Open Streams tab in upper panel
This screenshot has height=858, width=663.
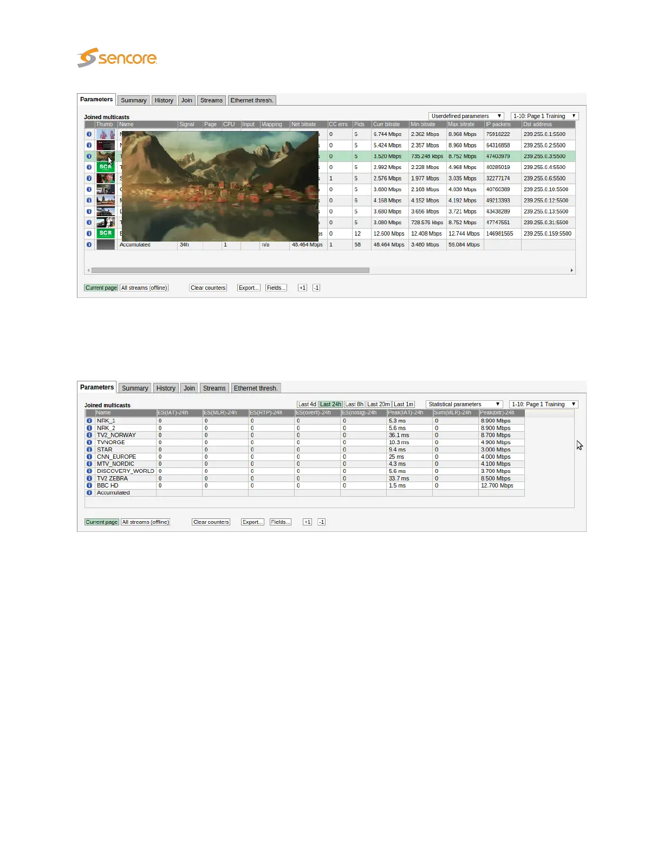point(211,100)
